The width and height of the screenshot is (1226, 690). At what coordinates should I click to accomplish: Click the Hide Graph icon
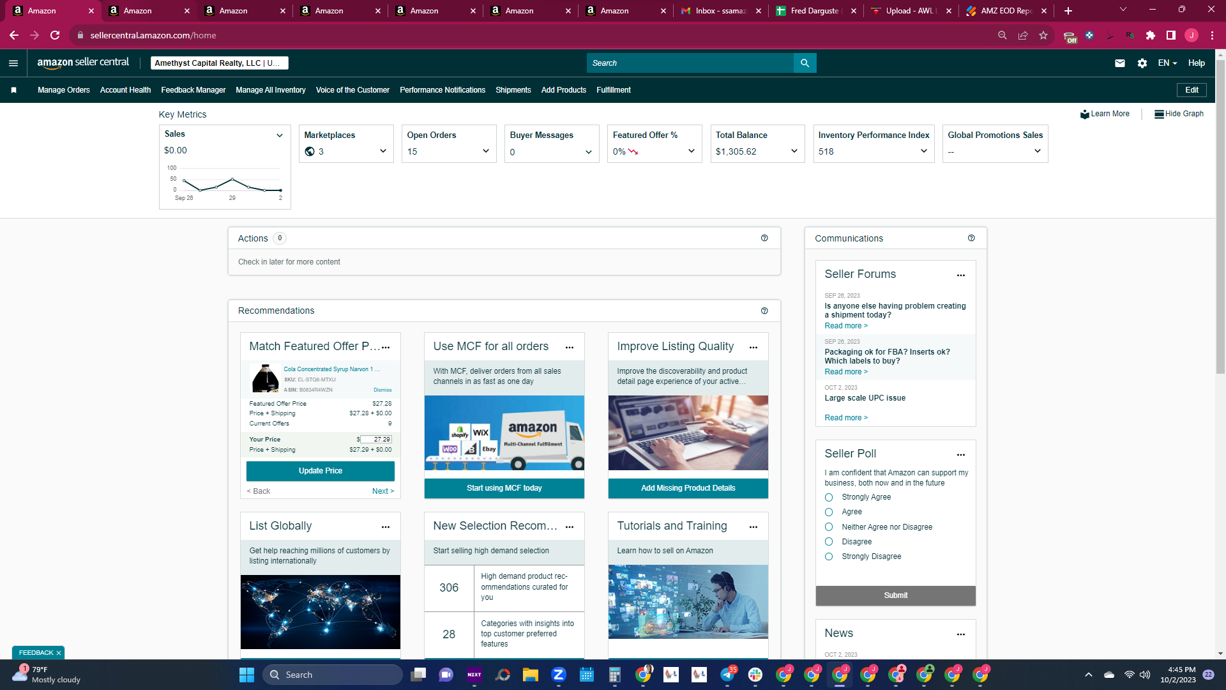[1159, 114]
